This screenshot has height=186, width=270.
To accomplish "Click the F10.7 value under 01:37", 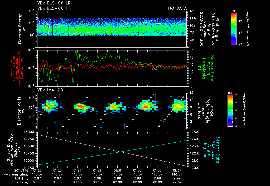I will pos(177,182).
